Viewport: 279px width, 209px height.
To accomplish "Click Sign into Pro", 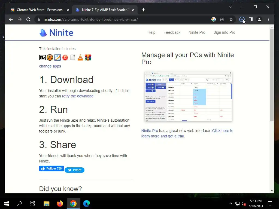I will pos(224,32).
